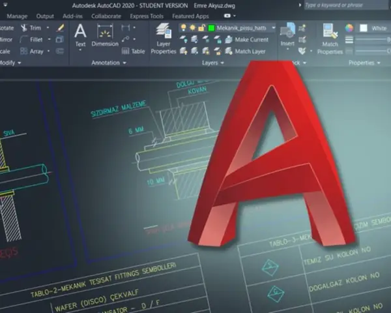Click the Table button
The image size is (391, 313).
pos(133,52)
